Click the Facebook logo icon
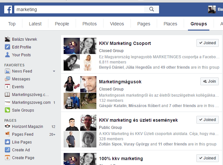This screenshot has height=165, width=223. [8, 9]
